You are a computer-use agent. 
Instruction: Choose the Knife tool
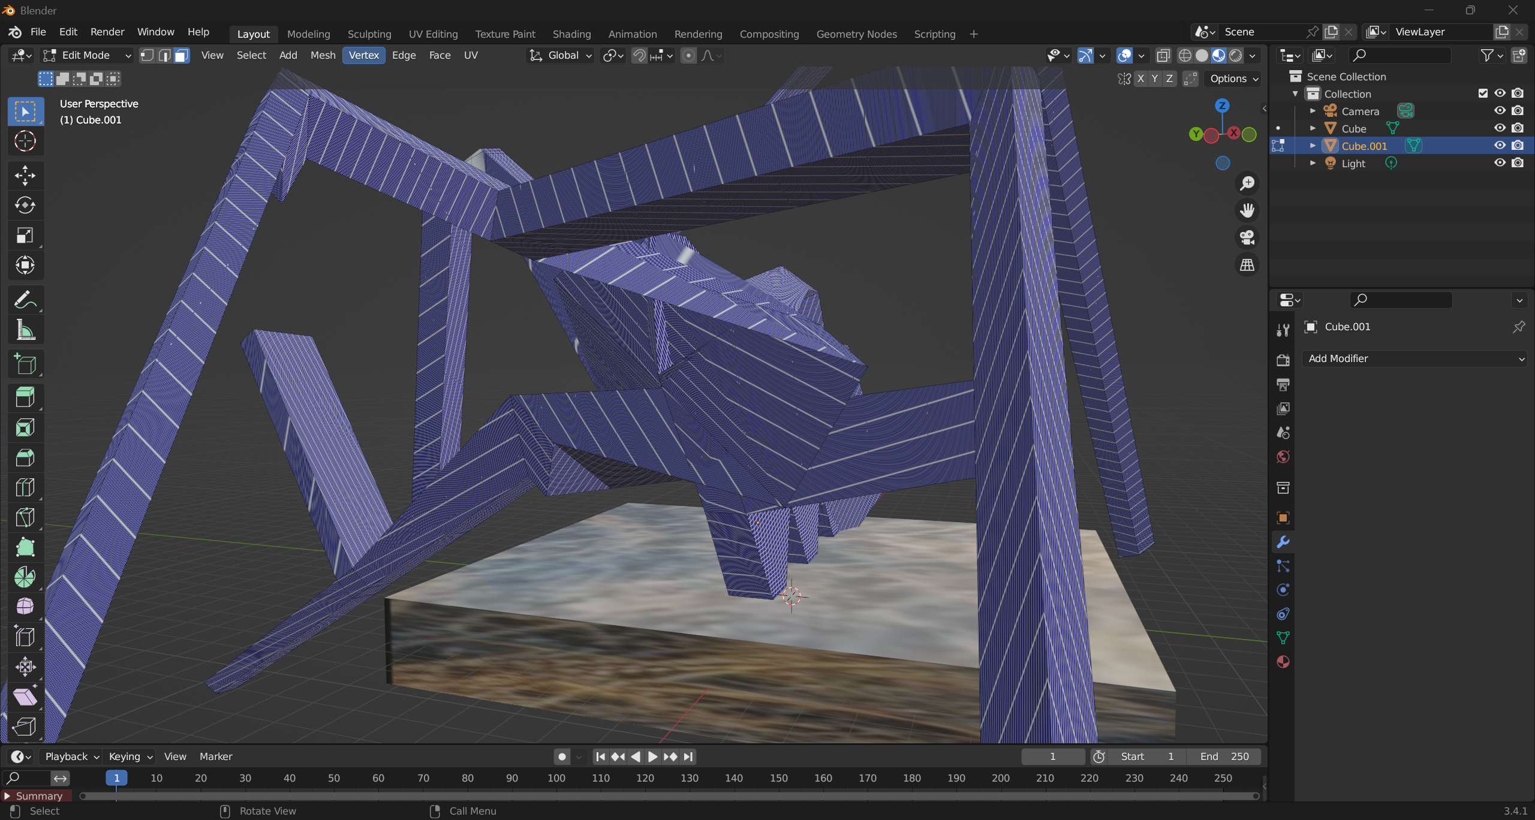point(25,517)
